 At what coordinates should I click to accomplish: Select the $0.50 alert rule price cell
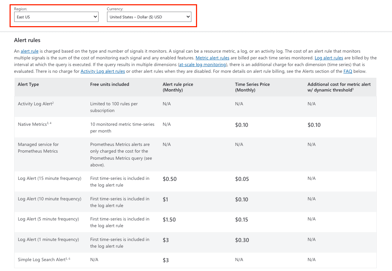169,179
